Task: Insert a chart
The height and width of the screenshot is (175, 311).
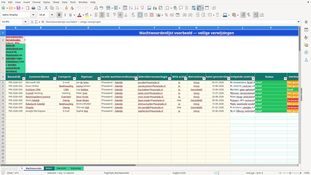Action: (x=155, y=8)
